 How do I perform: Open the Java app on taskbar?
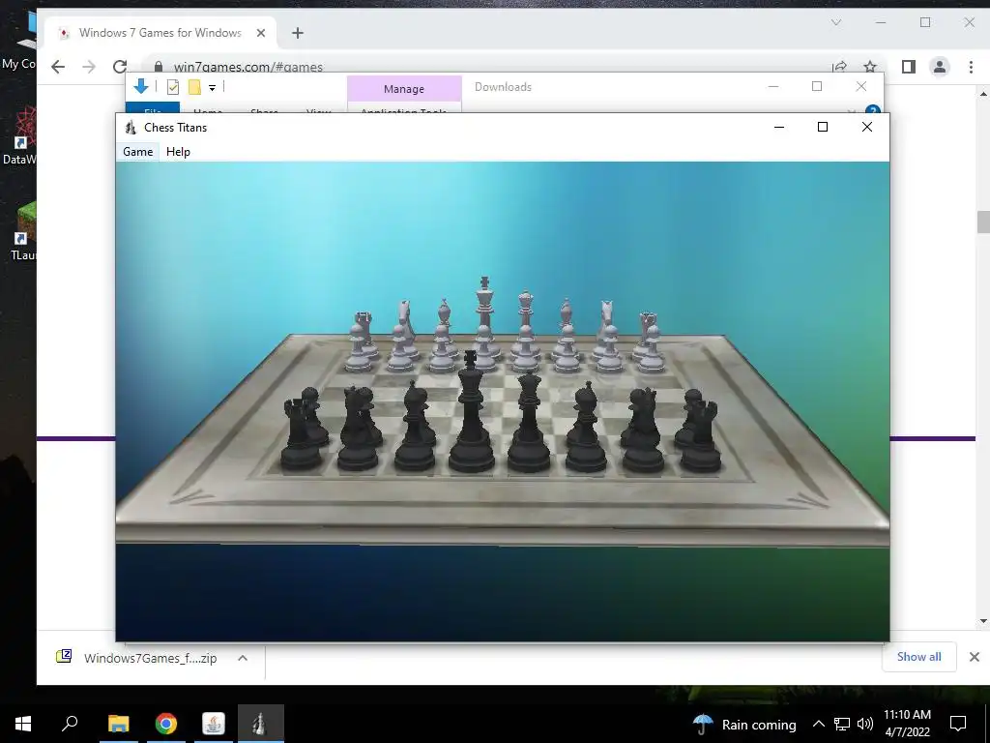(x=214, y=724)
